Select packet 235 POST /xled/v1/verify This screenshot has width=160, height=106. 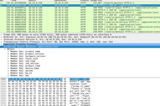pos(80,12)
